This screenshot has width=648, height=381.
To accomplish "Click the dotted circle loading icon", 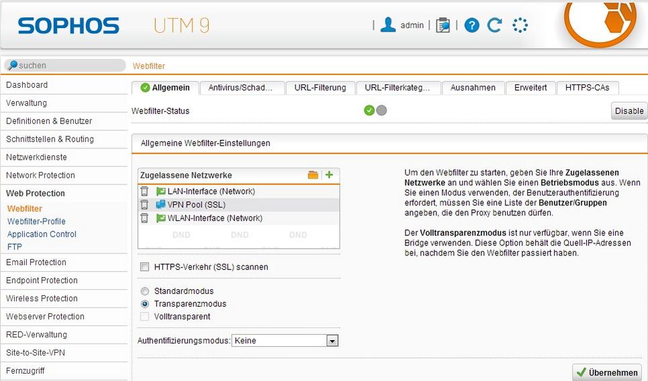I will point(520,25).
